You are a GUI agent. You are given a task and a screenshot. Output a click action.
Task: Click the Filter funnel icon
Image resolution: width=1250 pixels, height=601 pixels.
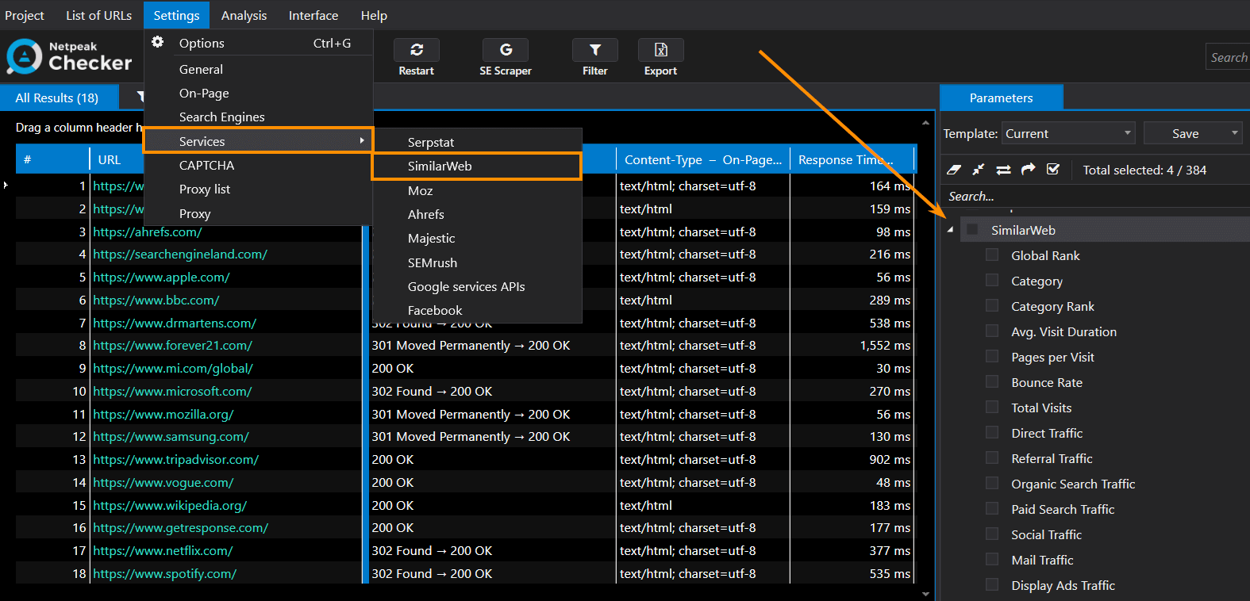(x=594, y=50)
